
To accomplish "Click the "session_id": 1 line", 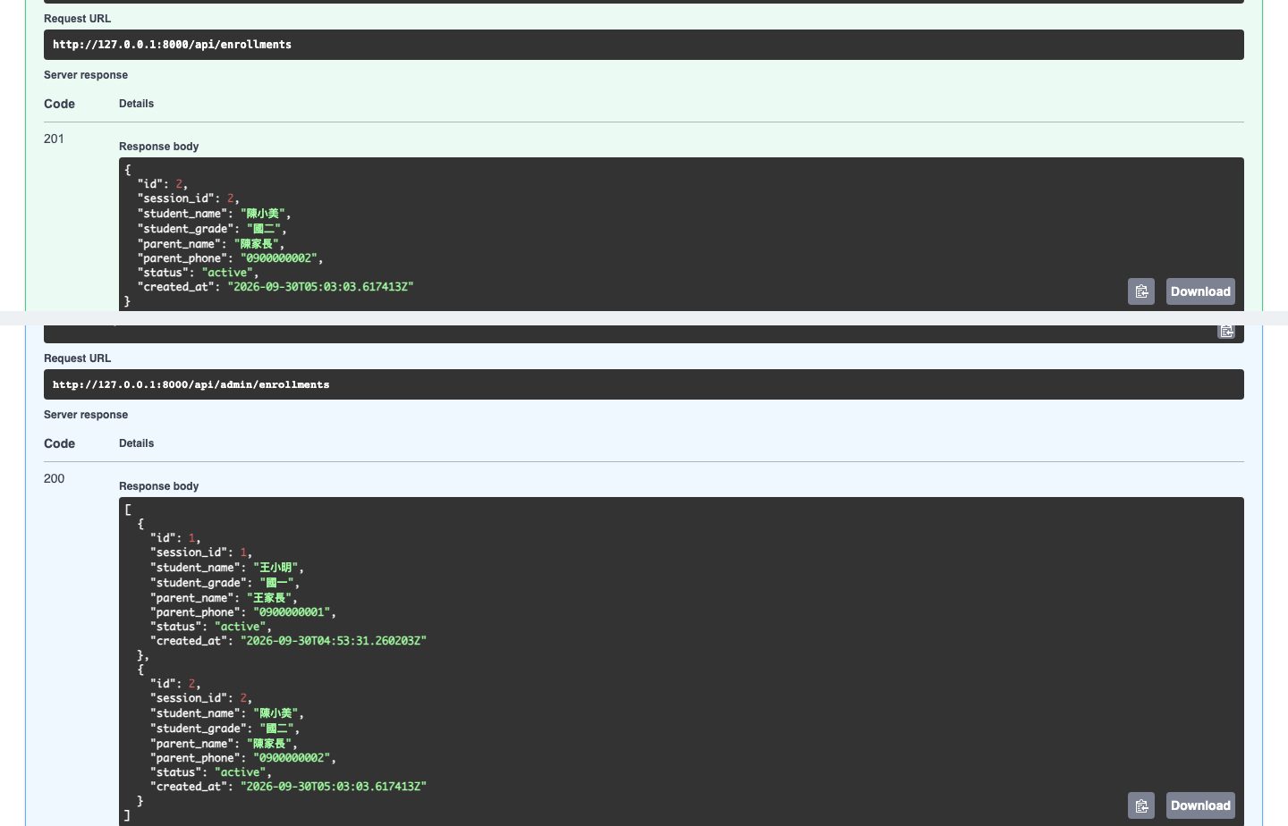I will click(x=201, y=552).
